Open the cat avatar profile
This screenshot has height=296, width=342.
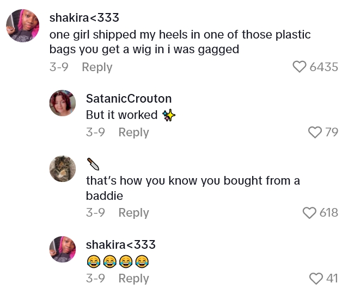click(x=63, y=168)
